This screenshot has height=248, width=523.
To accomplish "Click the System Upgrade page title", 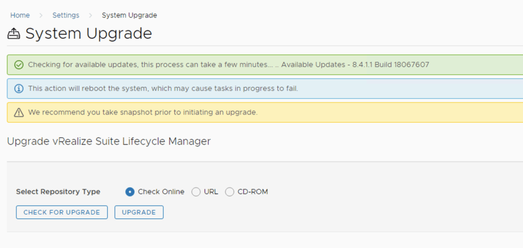I will pyautogui.click(x=88, y=34).
